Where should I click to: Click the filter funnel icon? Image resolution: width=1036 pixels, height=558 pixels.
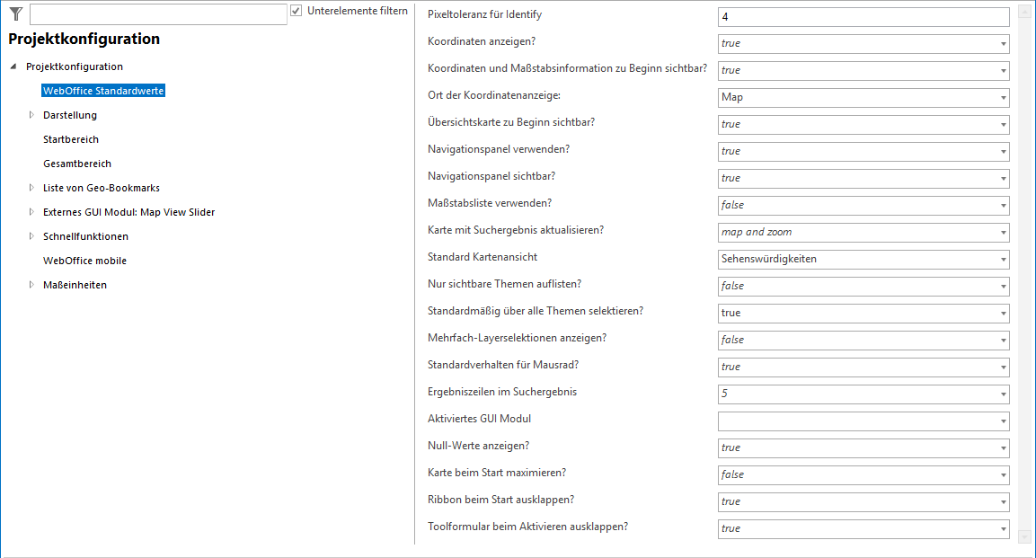[x=15, y=13]
